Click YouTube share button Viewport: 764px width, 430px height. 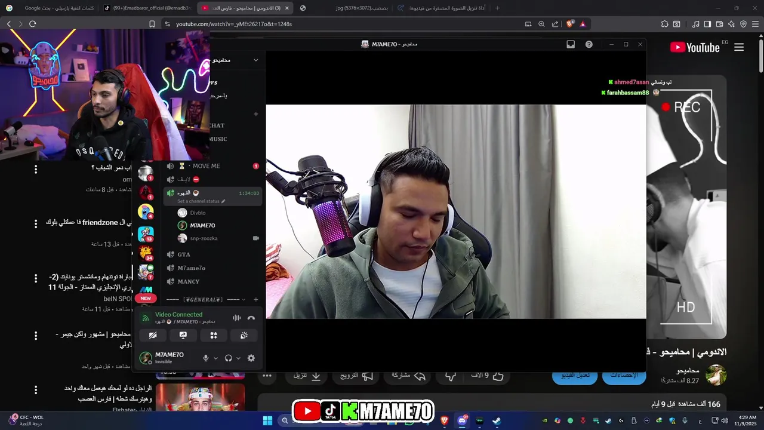click(x=408, y=376)
